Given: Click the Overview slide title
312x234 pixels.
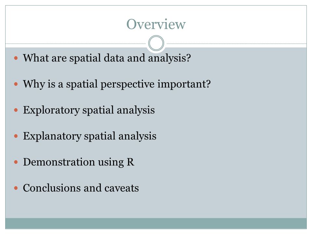Looking at the screenshot, I should click(156, 24).
